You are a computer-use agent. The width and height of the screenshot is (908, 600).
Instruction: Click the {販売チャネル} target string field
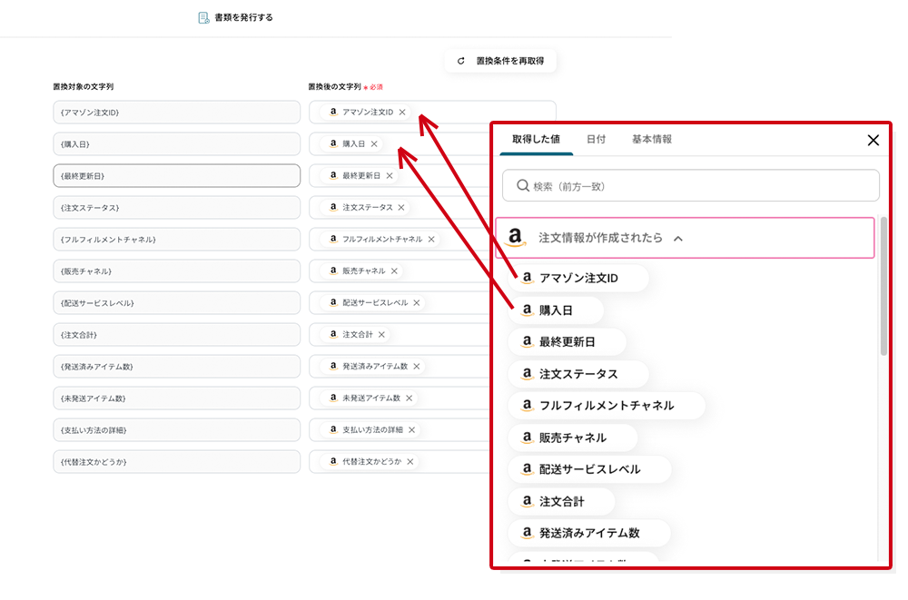[x=177, y=271]
